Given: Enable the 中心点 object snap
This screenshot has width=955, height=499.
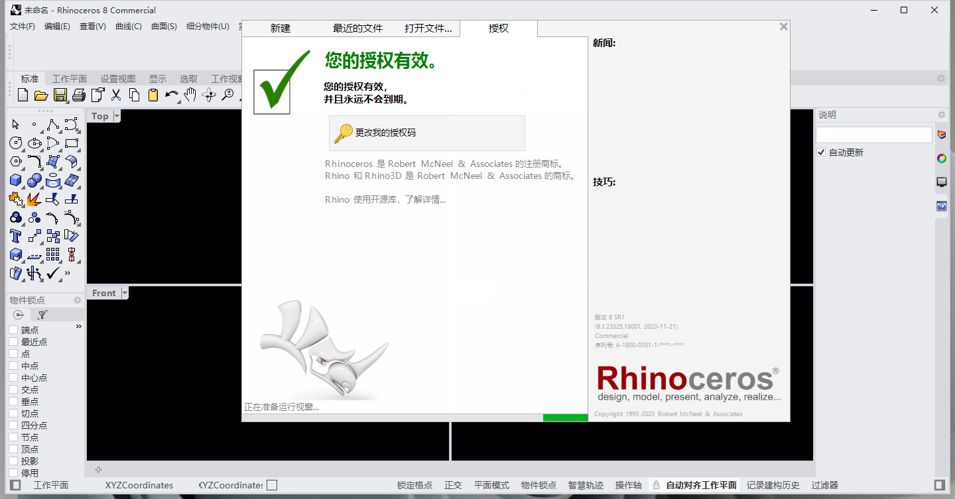Looking at the screenshot, I should click(x=13, y=378).
